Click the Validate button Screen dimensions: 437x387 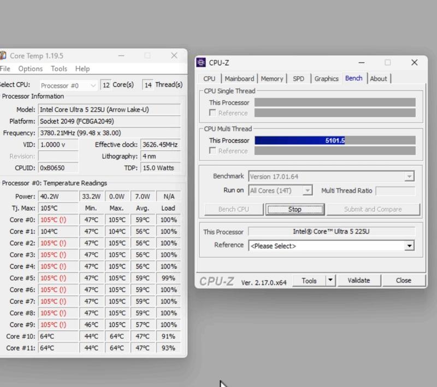[x=358, y=280]
